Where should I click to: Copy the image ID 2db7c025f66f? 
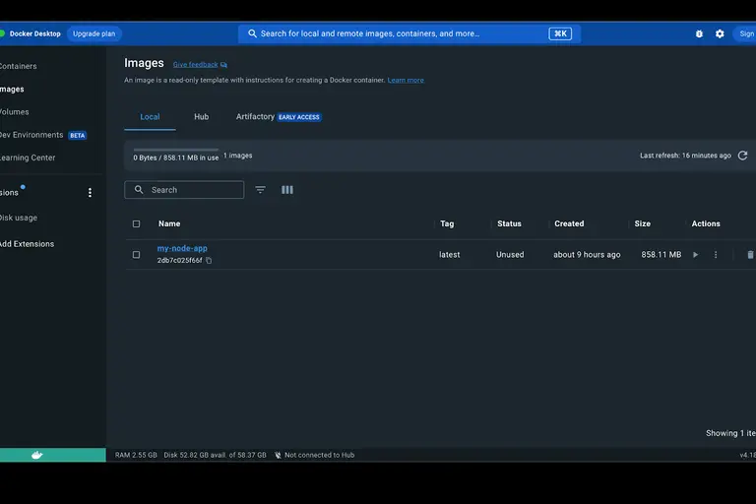pos(209,261)
